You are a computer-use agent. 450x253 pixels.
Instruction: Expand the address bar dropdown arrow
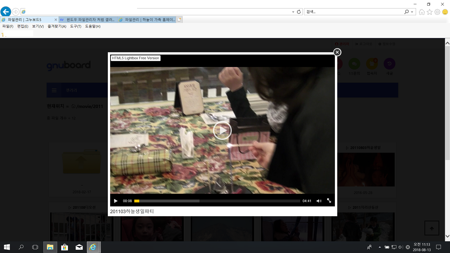pyautogui.click(x=293, y=12)
